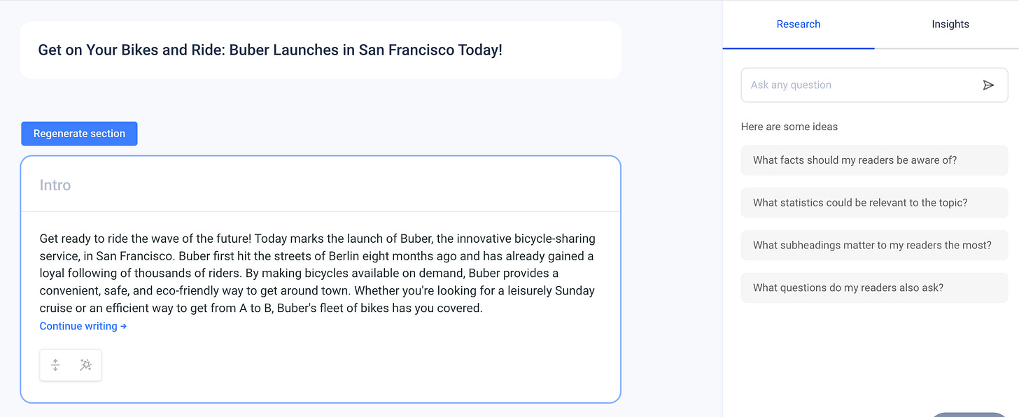Click the 'Here are some ideas' label
Image resolution: width=1019 pixels, height=417 pixels.
(x=789, y=127)
